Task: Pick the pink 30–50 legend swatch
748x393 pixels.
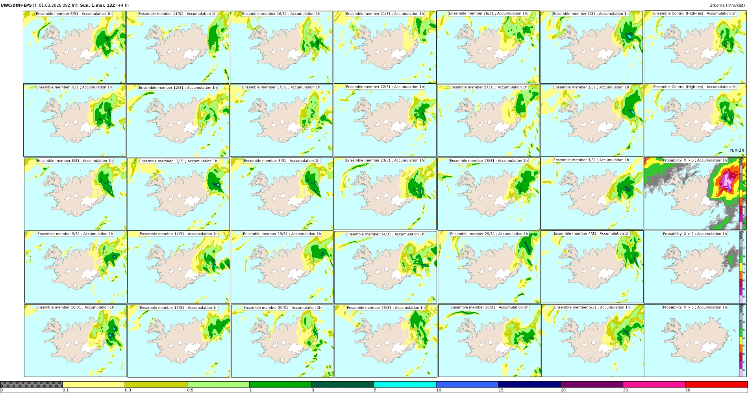Action: (654, 384)
